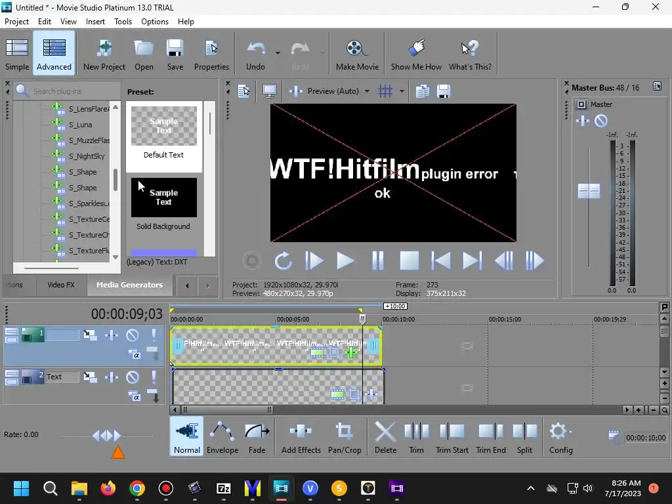Image resolution: width=672 pixels, height=504 pixels.
Task: Play from start button
Action: click(x=314, y=261)
